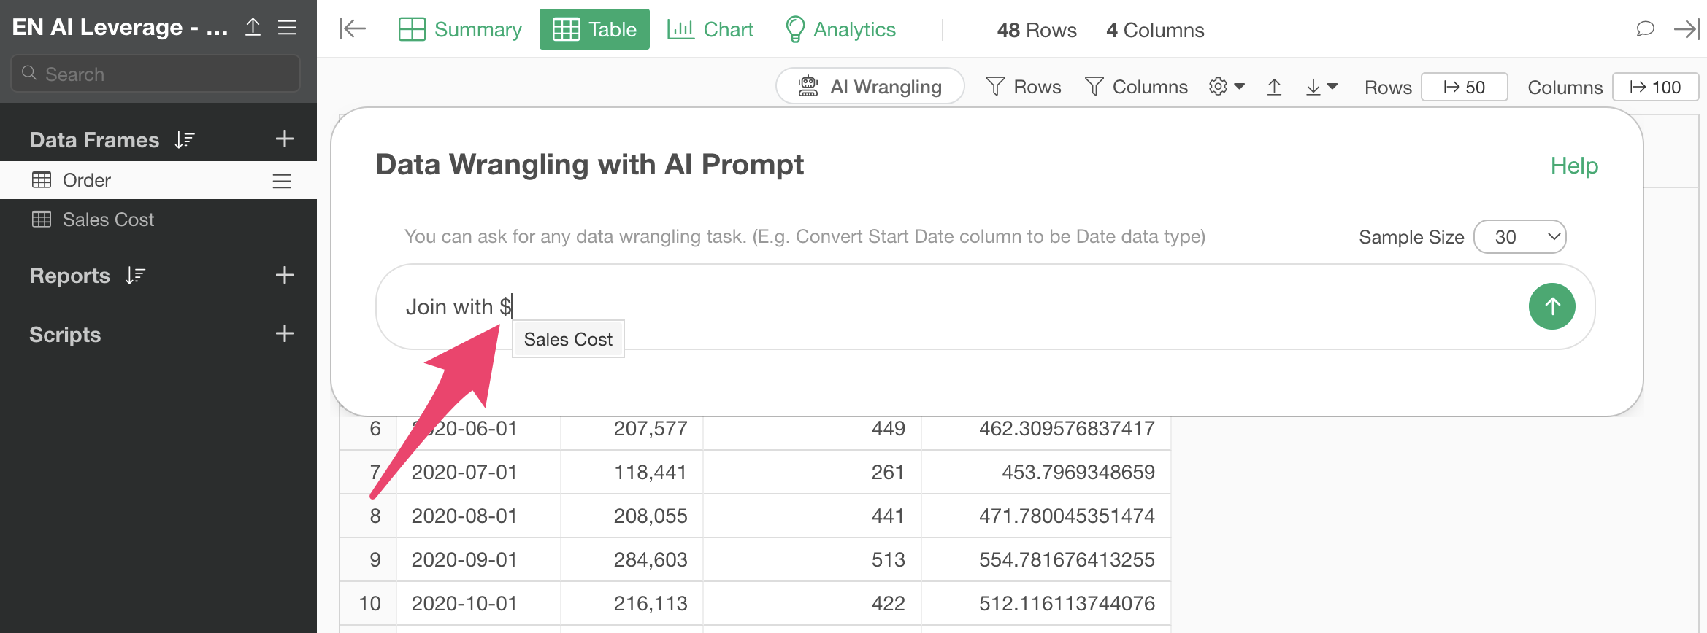Image resolution: width=1707 pixels, height=633 pixels.
Task: Pick the Sales Cost suggestion
Action: (x=568, y=339)
